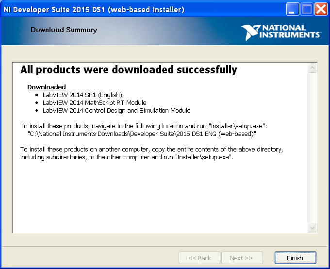Click the 'install on another computer' paragraph

(x=151, y=152)
